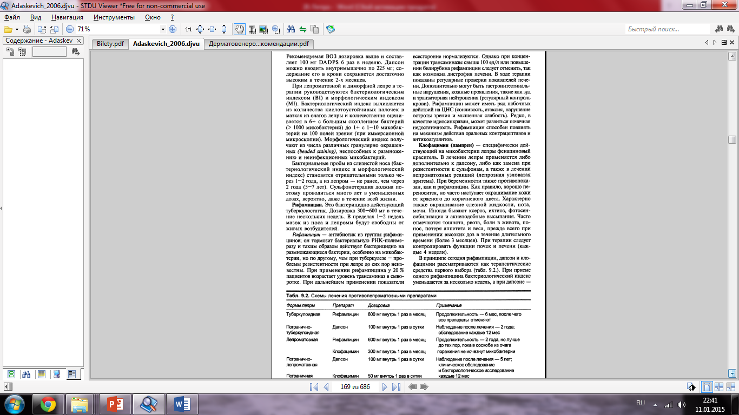Select the single page layout toggle
The height and width of the screenshot is (415, 739).
pyautogui.click(x=707, y=387)
